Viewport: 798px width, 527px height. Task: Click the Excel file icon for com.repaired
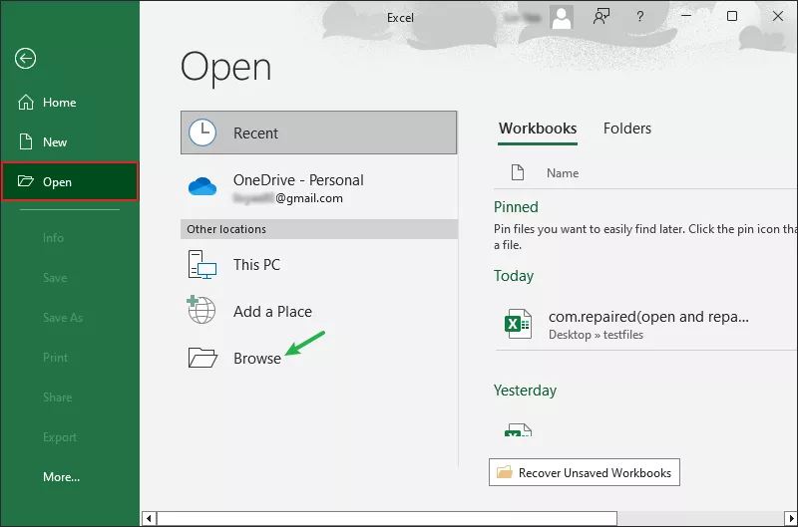[518, 324]
